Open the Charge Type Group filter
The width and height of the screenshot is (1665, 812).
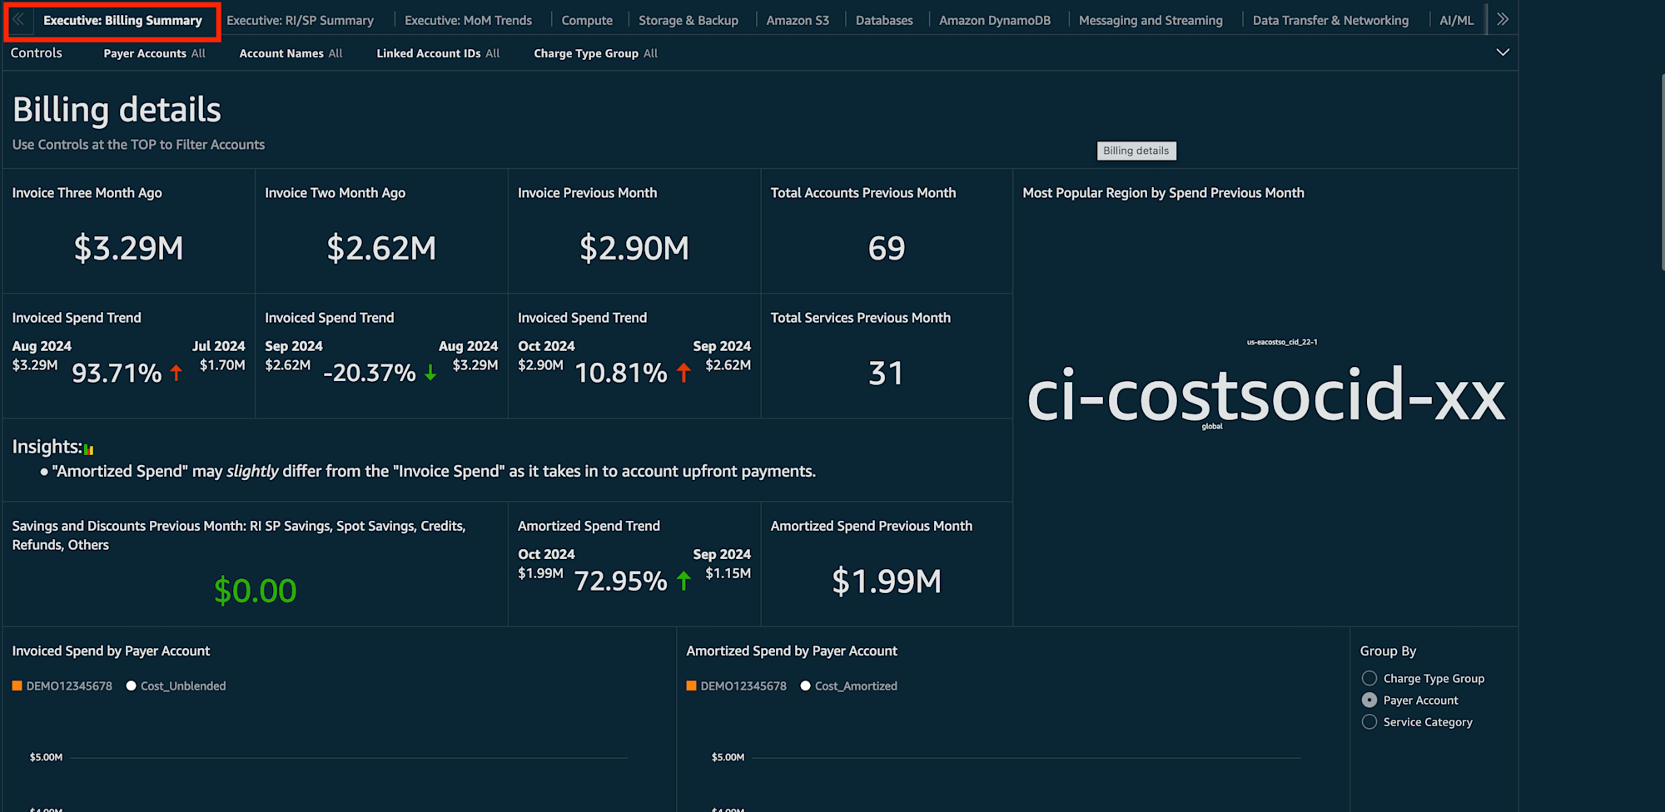point(595,53)
